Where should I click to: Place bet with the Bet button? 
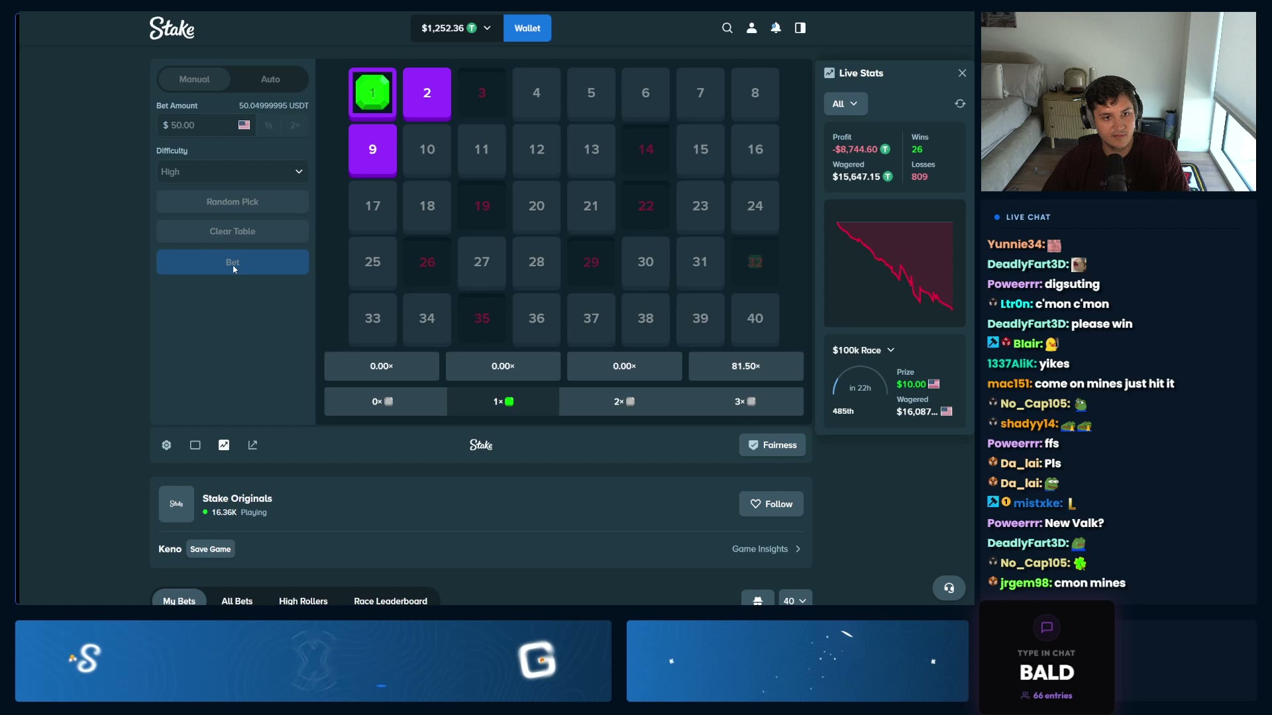click(x=233, y=262)
